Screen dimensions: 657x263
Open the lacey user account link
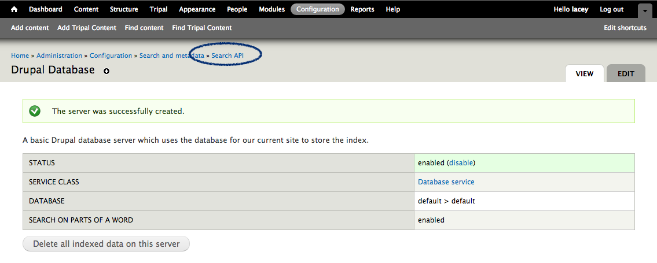[579, 9]
